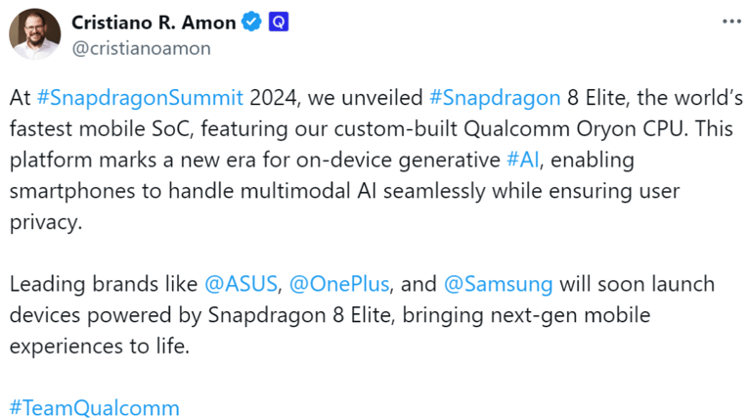This screenshot has width=751, height=419.
Task: Open the @cristianoamon handle link
Action: click(x=141, y=48)
